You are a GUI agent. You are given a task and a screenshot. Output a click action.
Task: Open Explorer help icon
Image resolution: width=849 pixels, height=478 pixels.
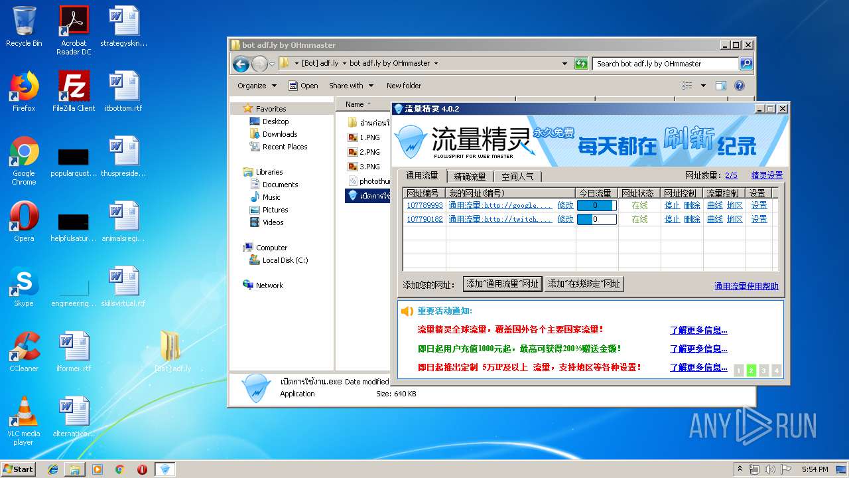(740, 86)
